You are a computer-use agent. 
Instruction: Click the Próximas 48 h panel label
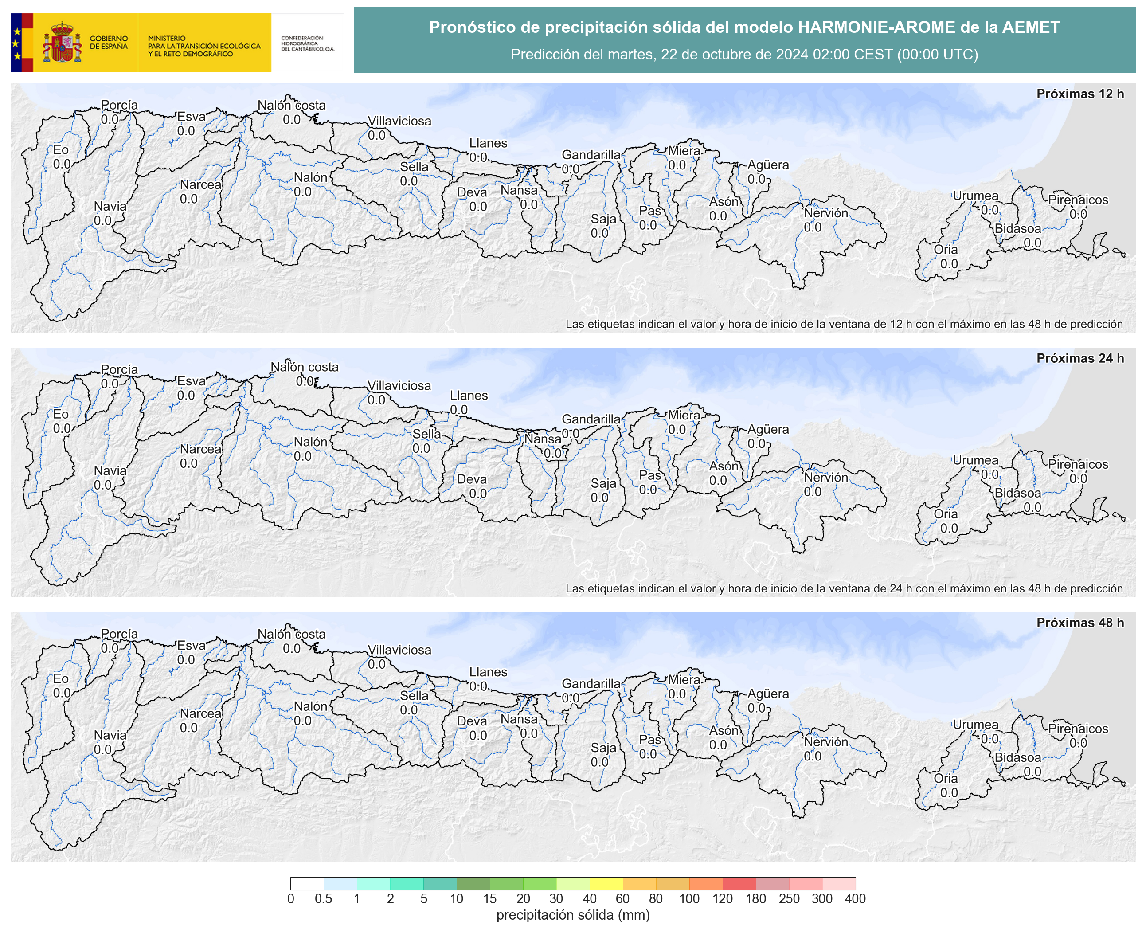coord(1079,623)
